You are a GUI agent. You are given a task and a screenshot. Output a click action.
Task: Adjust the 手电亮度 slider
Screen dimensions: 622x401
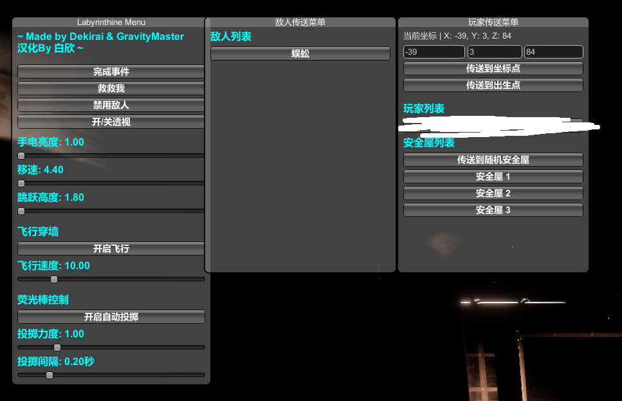pos(21,155)
